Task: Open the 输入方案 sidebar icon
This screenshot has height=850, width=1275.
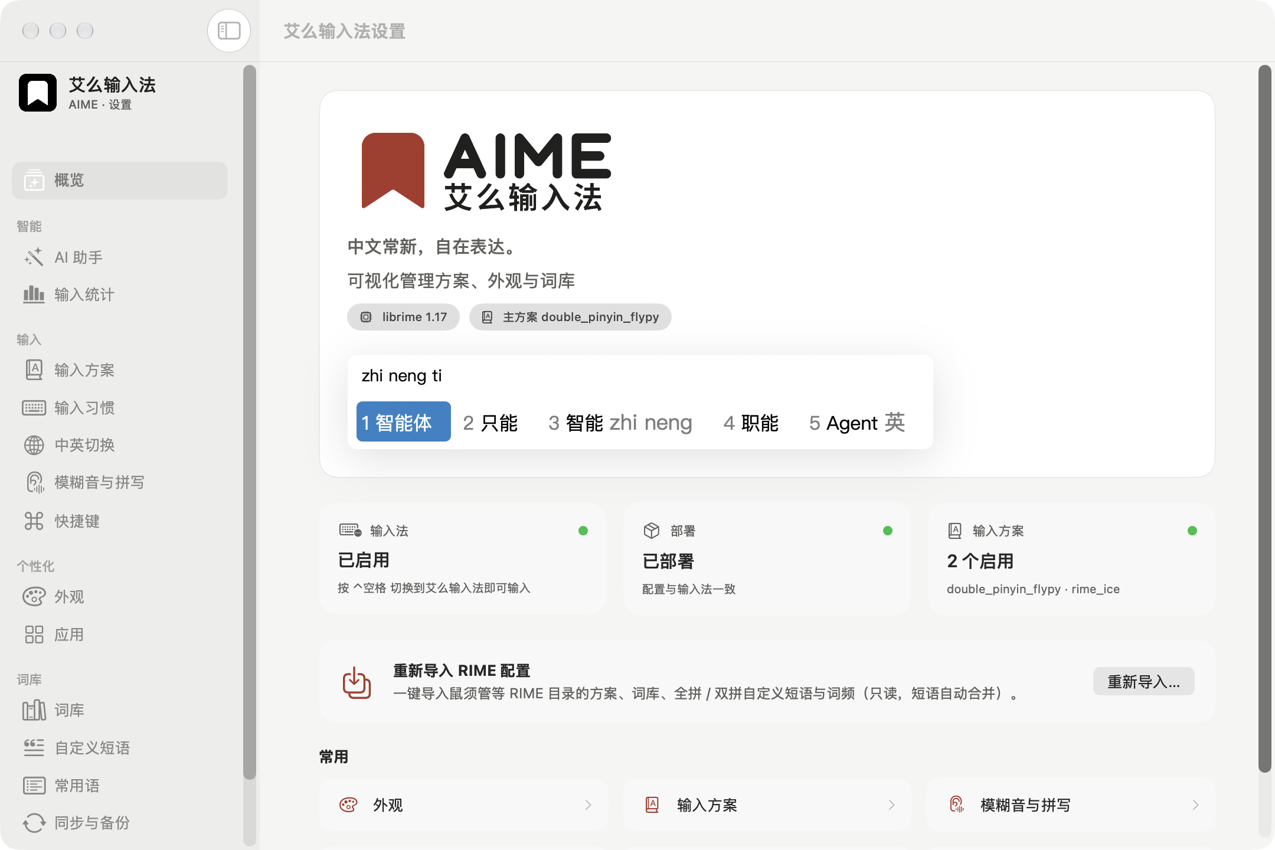Action: pos(34,370)
